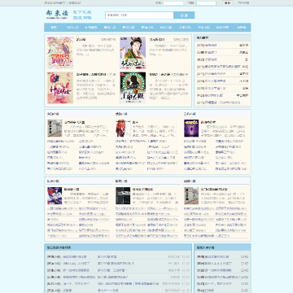Select the last item in blue navigation bar
Viewport: 293px width, 293px height.
click(241, 28)
